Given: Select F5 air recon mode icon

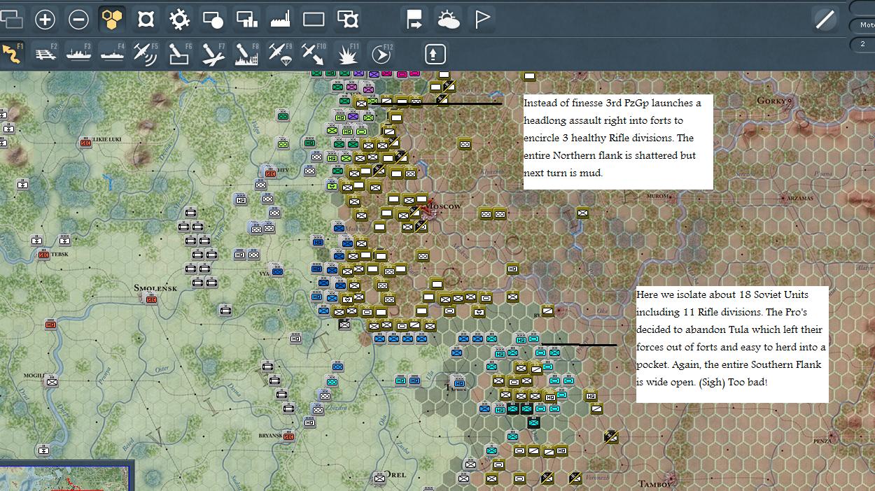Looking at the screenshot, I should (145, 54).
